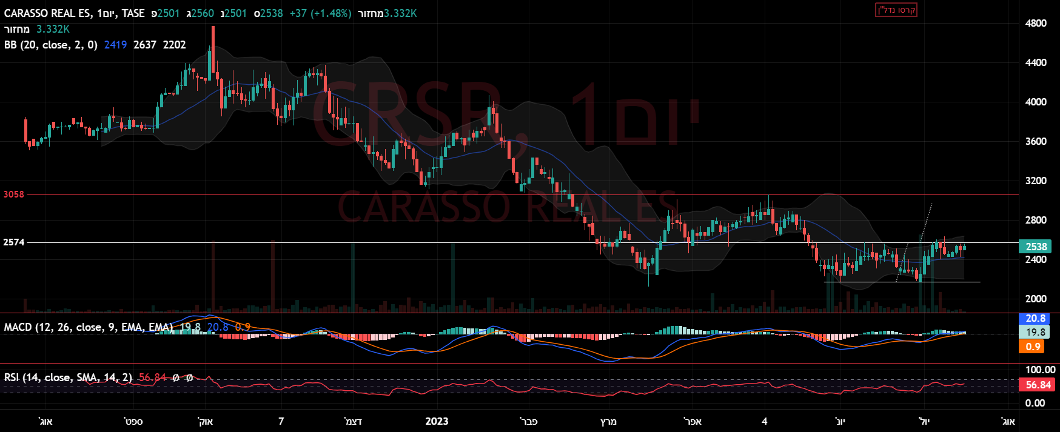Click the 'יונ' month label on time axis
This screenshot has width=1060, height=432.
coord(840,421)
